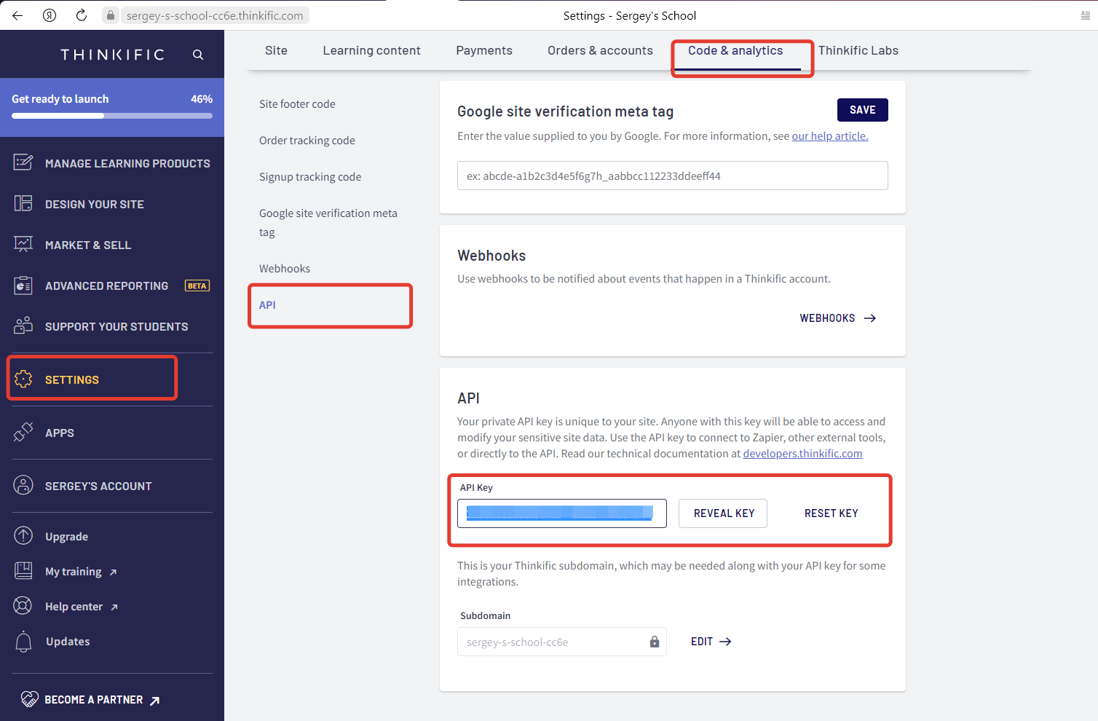Click the Sergey's Account profile icon
The image size is (1098, 721).
23,485
